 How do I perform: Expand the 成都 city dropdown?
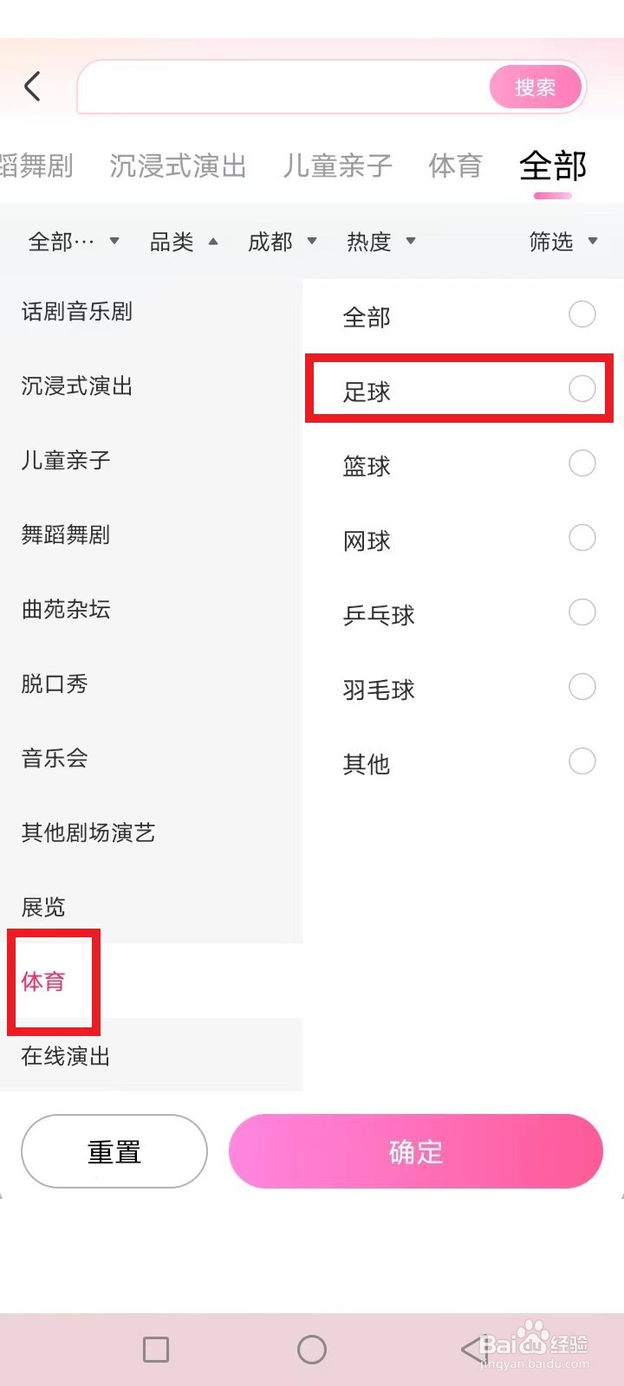(x=282, y=242)
